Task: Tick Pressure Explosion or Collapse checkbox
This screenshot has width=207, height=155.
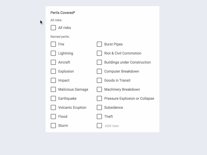Action: point(99,98)
